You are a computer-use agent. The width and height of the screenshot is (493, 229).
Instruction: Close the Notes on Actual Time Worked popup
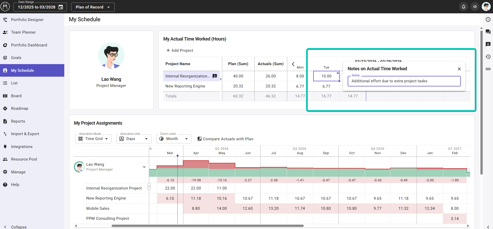(x=459, y=69)
